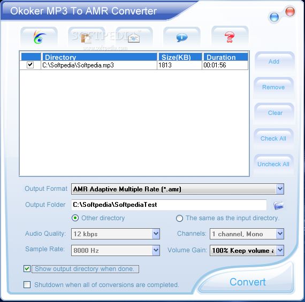Select the Other directory radio button

[75, 218]
